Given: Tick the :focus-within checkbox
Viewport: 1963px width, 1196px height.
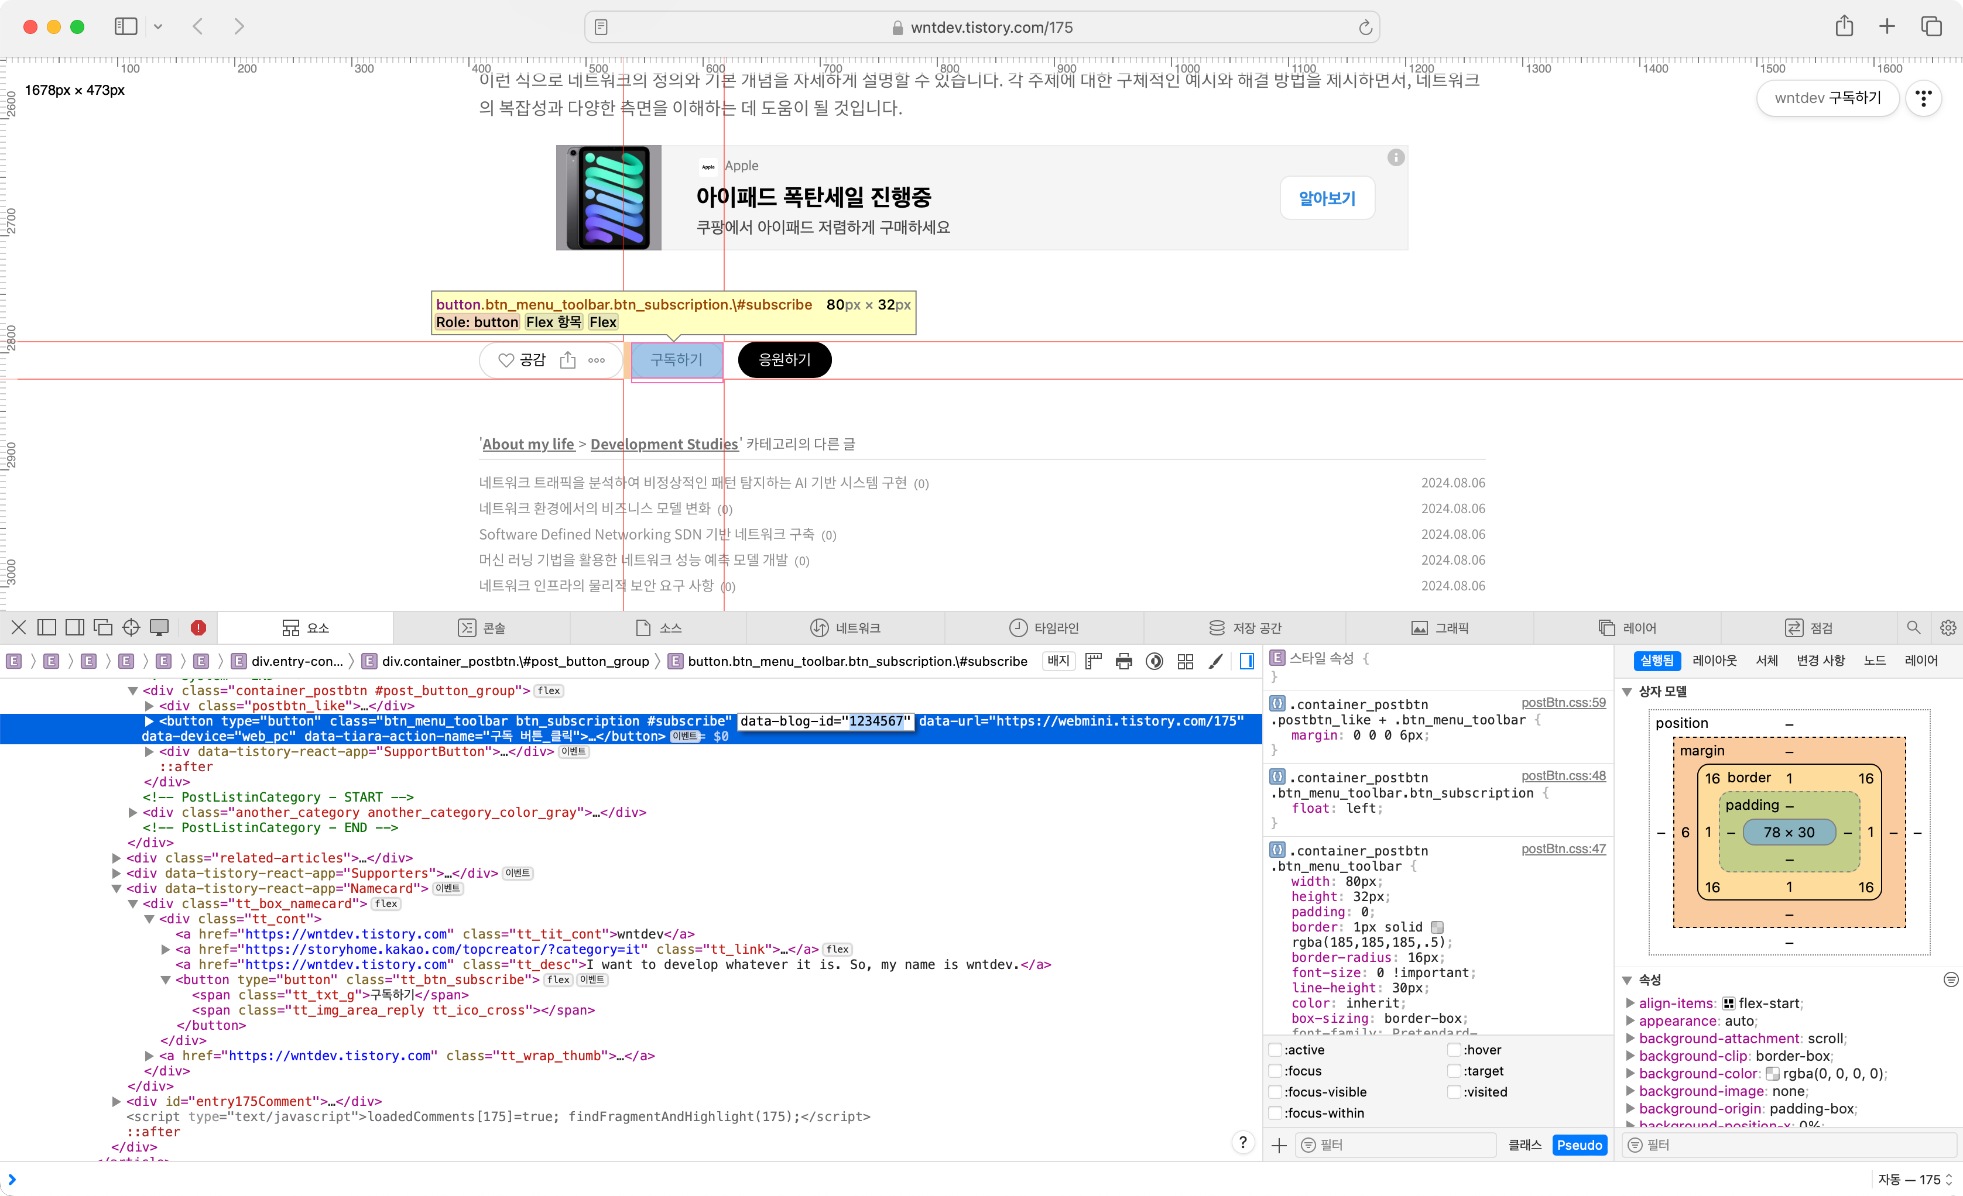Looking at the screenshot, I should [1276, 1112].
